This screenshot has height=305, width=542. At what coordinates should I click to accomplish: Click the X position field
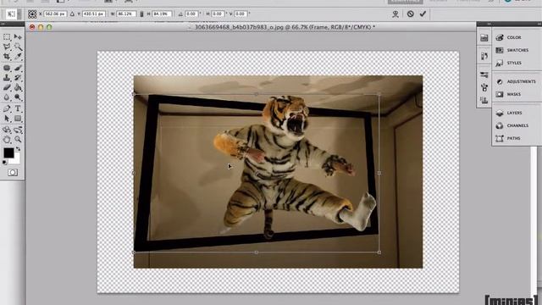[55, 14]
